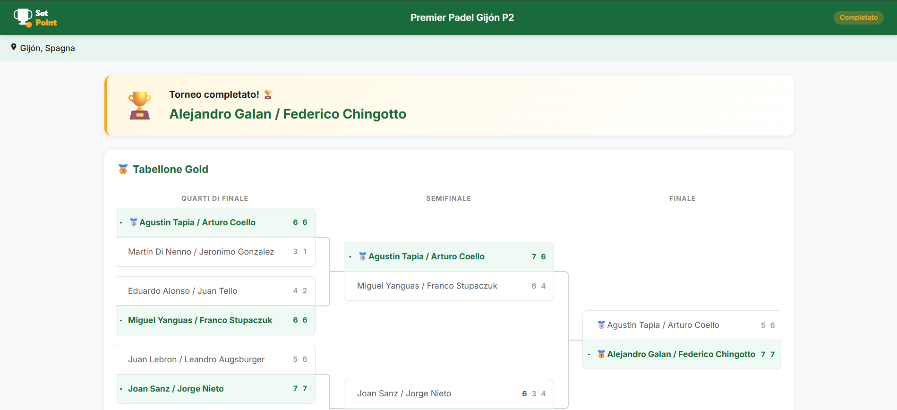Click the large trophy icon in winner banner
This screenshot has width=897, height=410.
tap(140, 105)
